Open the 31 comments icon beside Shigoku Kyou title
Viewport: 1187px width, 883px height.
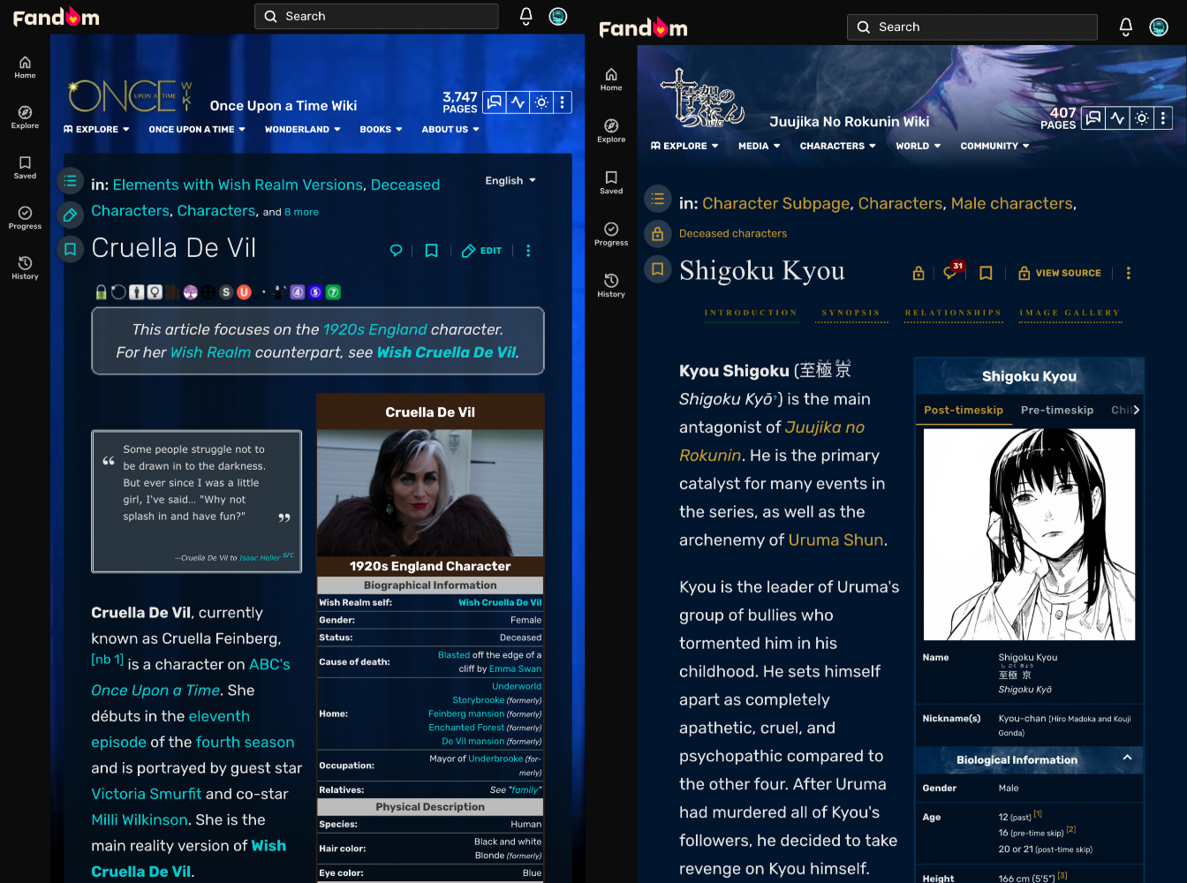tap(952, 272)
